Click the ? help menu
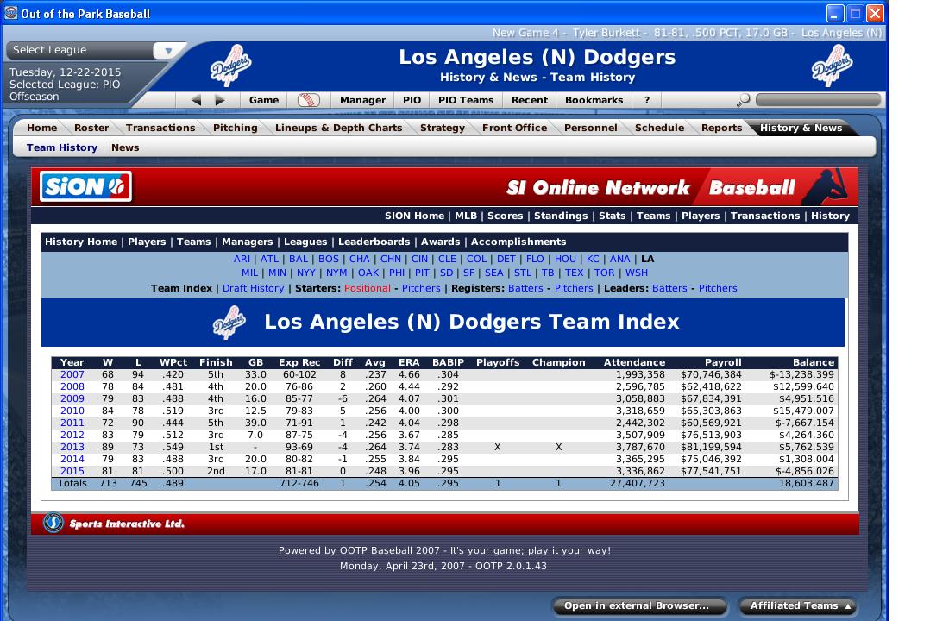This screenshot has width=949, height=621. click(647, 100)
